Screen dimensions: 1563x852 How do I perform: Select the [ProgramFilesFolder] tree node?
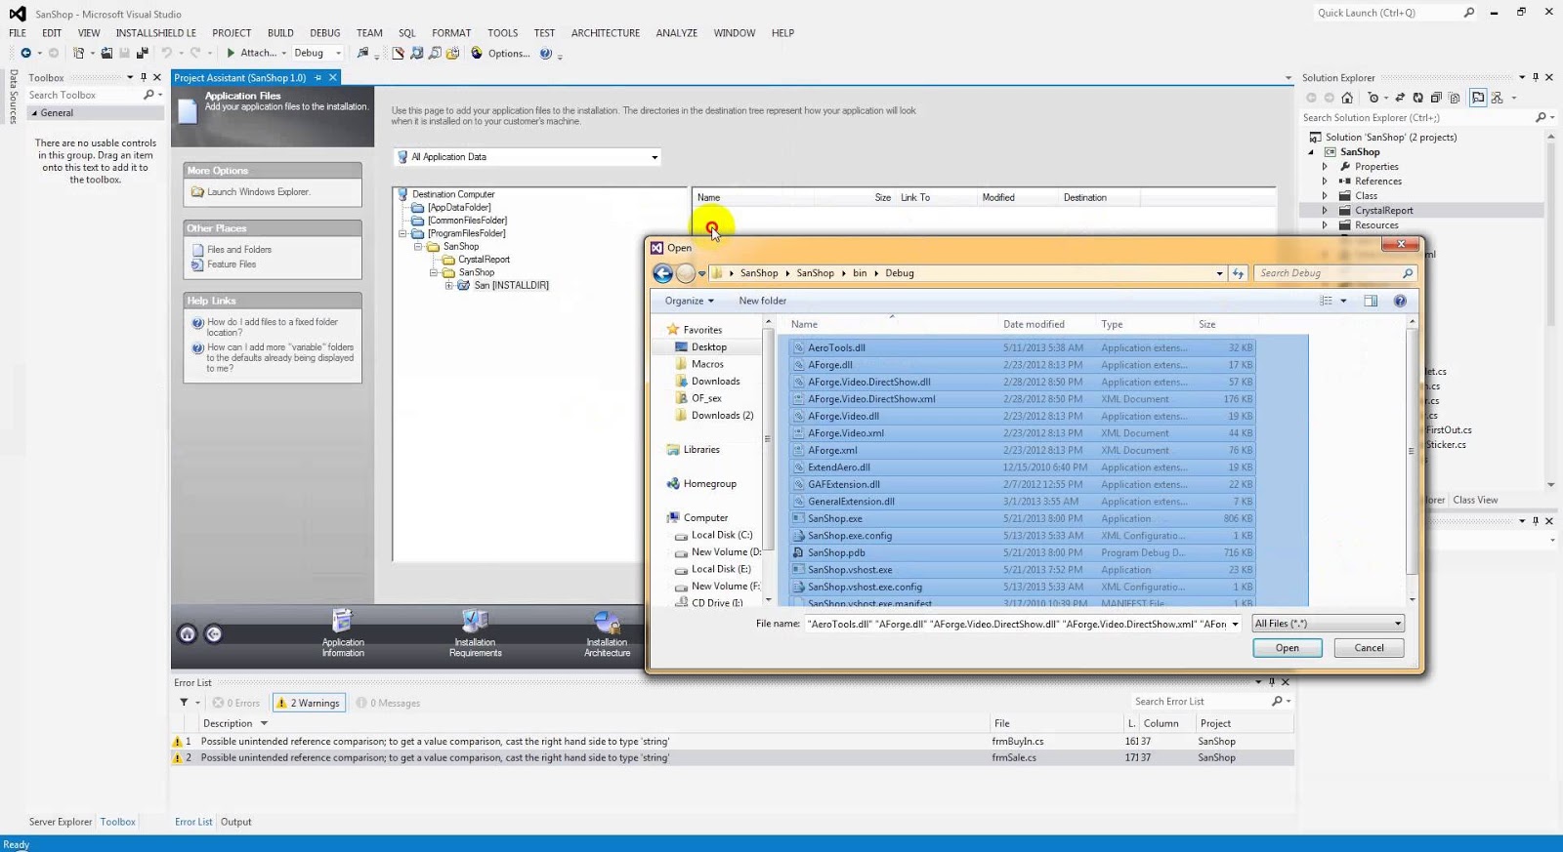click(467, 233)
